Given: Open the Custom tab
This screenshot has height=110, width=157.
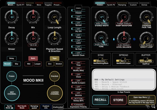Looking at the screenshot, I should pyautogui.click(x=133, y=4).
